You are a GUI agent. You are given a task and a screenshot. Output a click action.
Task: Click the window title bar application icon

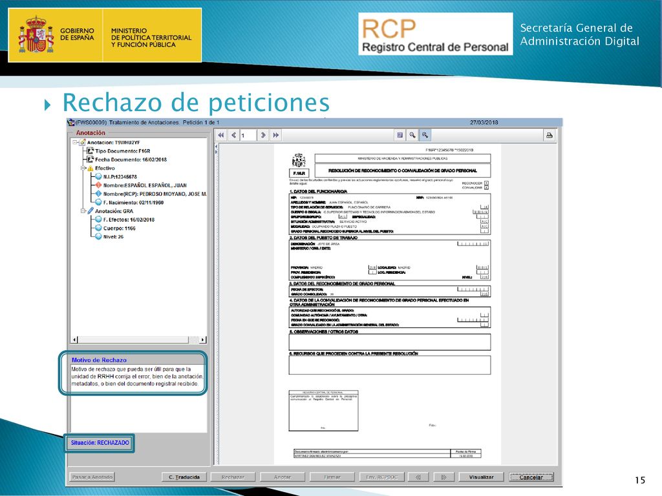click(71, 123)
